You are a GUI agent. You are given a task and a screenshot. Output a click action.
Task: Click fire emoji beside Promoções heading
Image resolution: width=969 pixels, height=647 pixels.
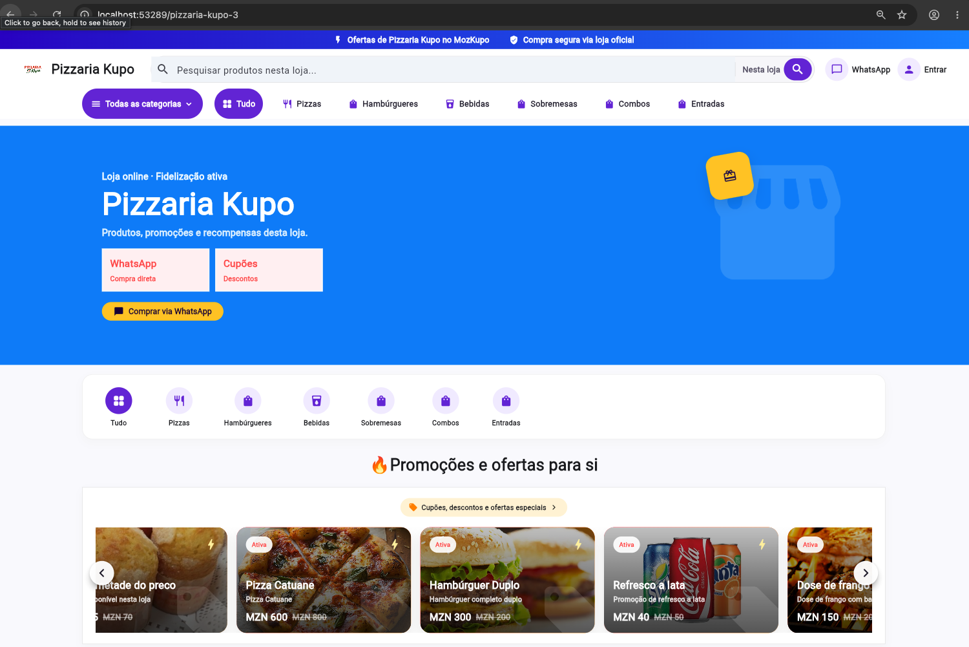[379, 465]
